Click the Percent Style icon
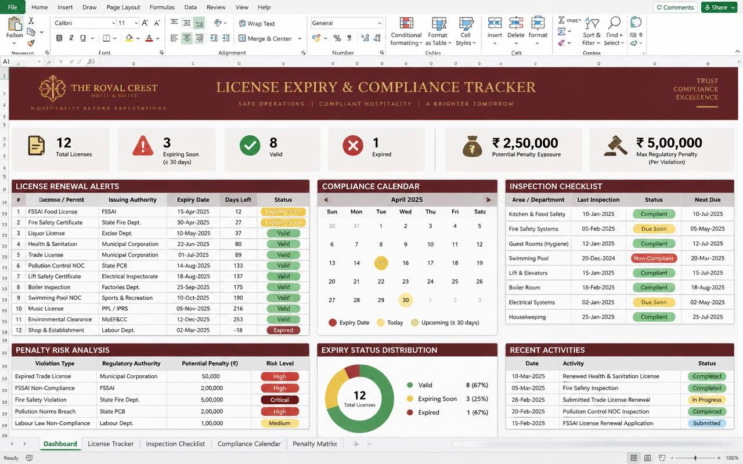Viewport: 743px width, 464px height. coord(337,38)
